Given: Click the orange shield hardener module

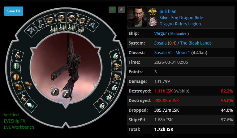Looking at the screenshot, I should (16, 77).
